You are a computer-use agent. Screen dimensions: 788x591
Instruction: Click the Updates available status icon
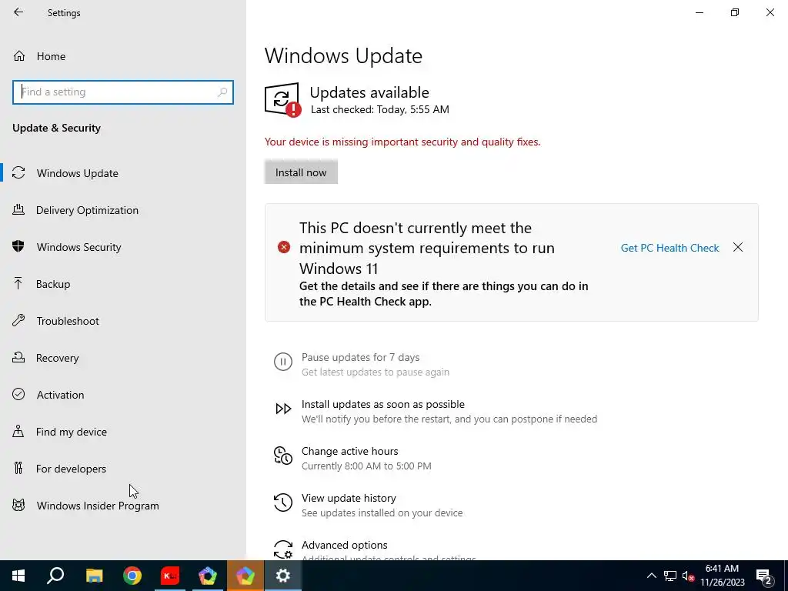[x=283, y=99]
